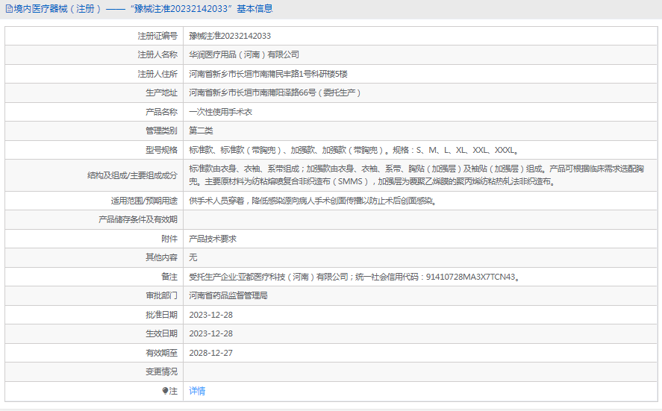
Task: Click the 生效日期 label
Action: (x=161, y=333)
